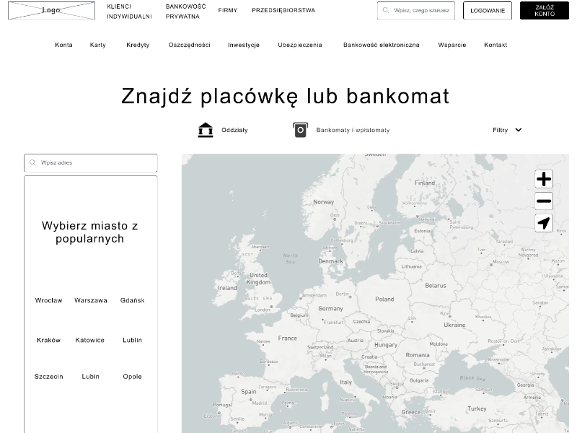Open the Kredyty navigation menu
The height and width of the screenshot is (433, 577).
138,45
